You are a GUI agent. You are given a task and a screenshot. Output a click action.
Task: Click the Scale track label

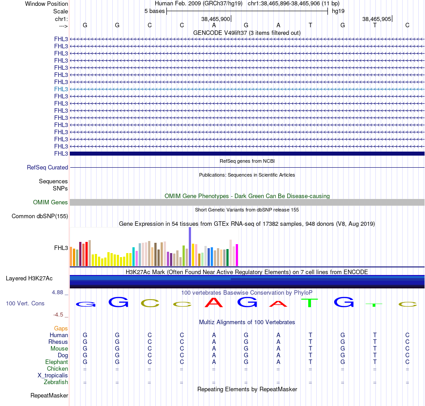pos(60,11)
